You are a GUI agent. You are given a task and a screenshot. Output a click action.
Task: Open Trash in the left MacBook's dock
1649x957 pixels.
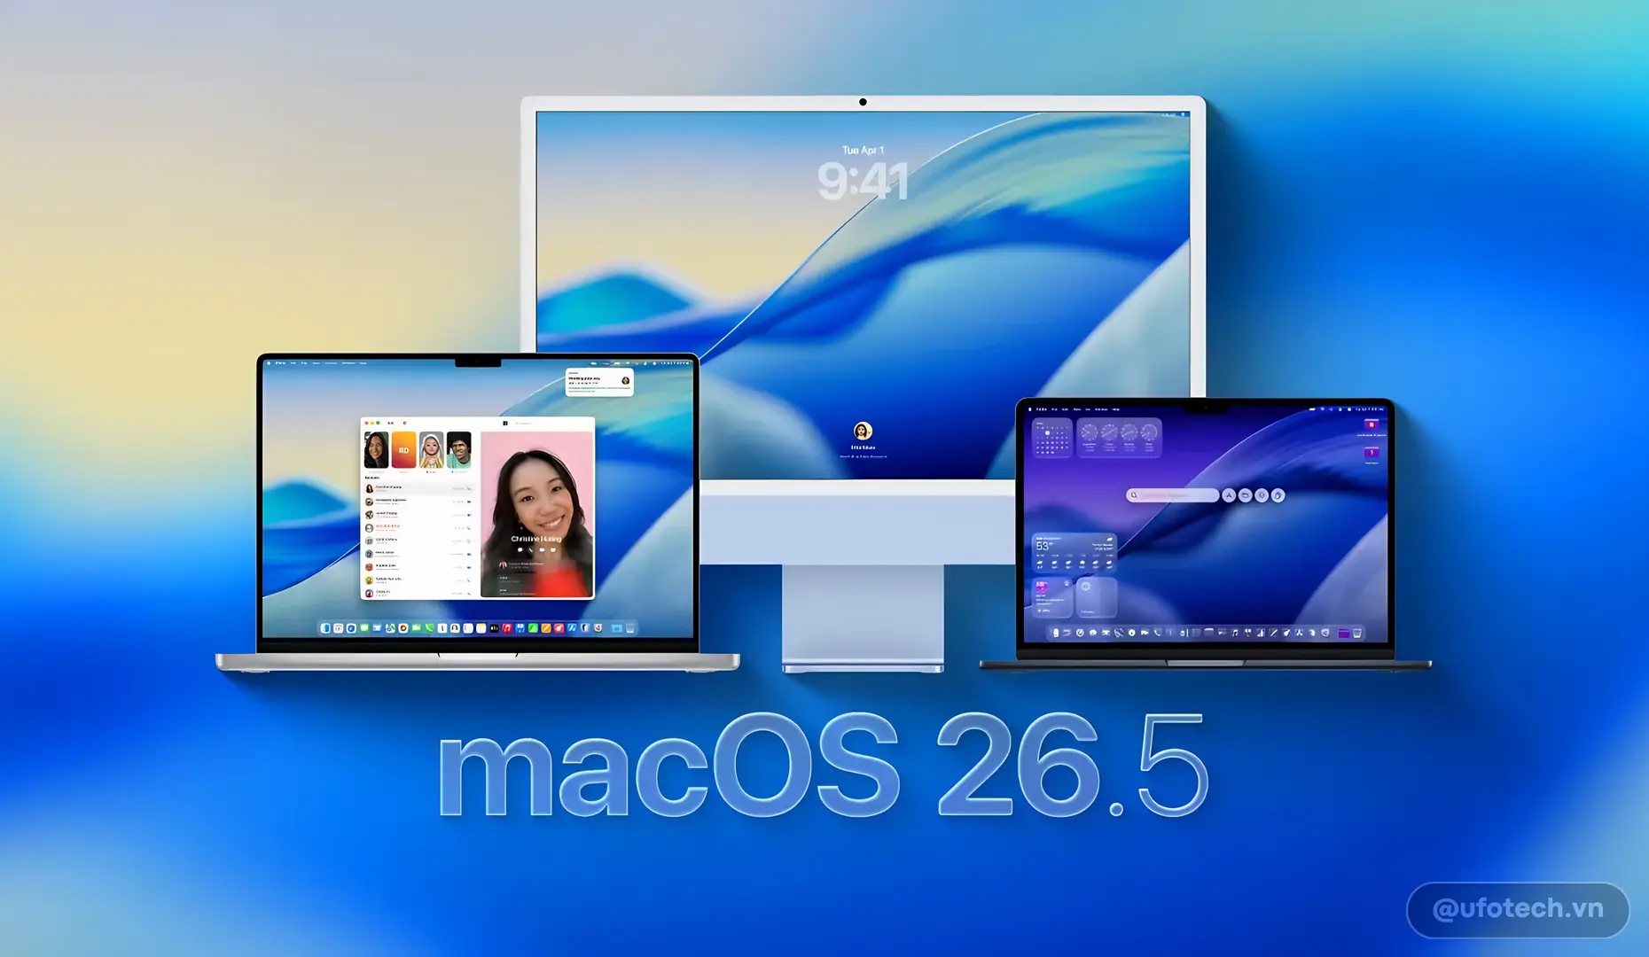pyautogui.click(x=630, y=628)
